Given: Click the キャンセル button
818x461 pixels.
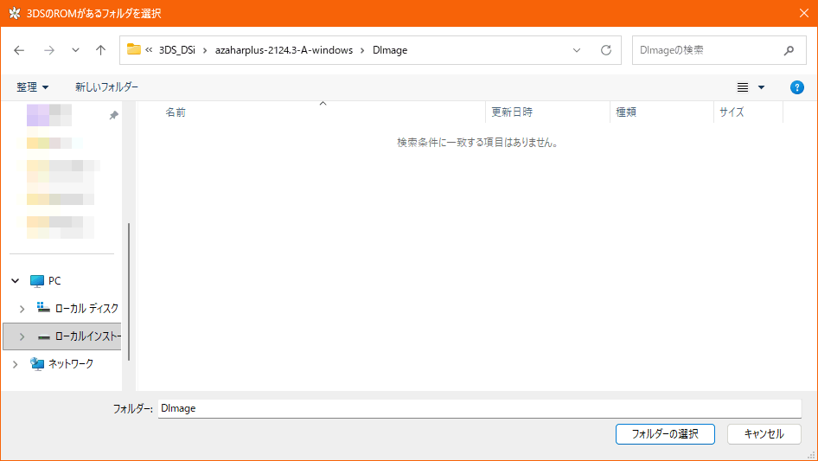Looking at the screenshot, I should [764, 433].
